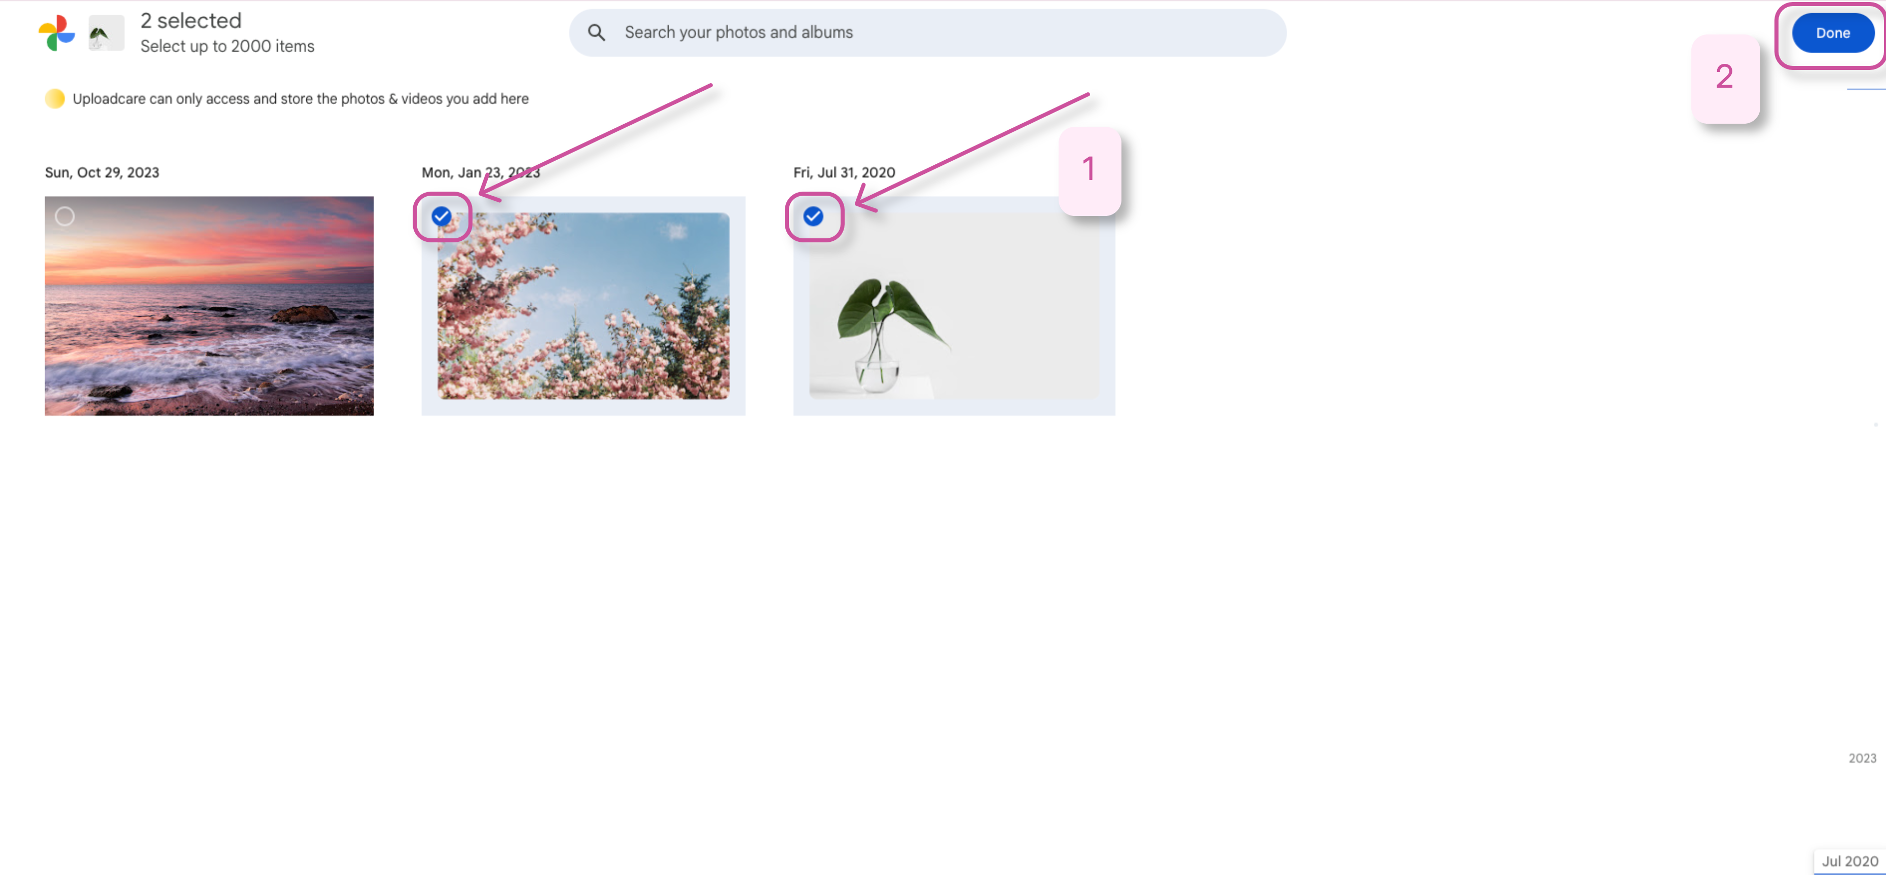1886x875 pixels.
Task: Click the Select up to 2000 items text
Action: pyautogui.click(x=228, y=46)
